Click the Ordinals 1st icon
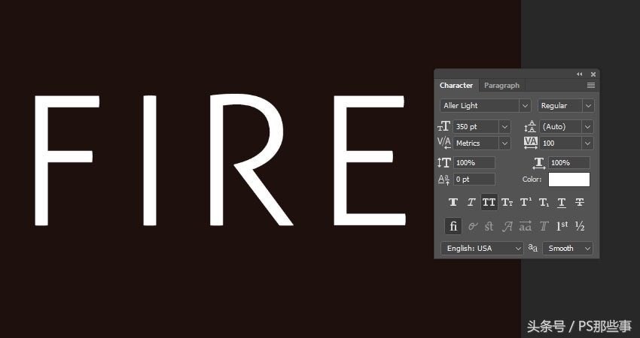 562,226
